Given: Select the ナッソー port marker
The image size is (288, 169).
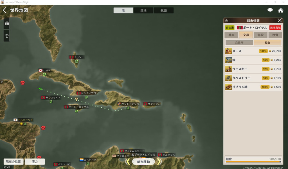Looking at the screenshot, I should 76,61.
